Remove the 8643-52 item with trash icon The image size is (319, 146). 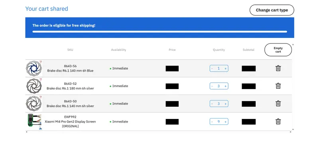(278, 86)
